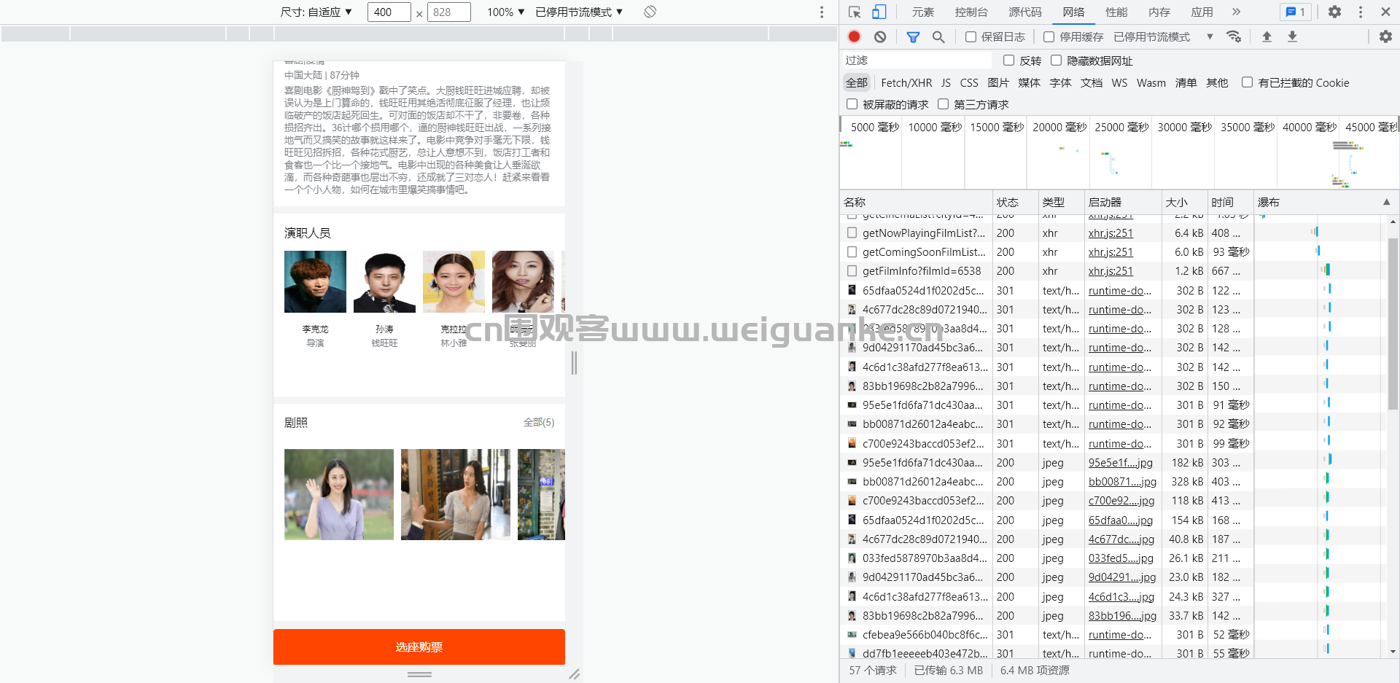Switch to the Elements tab
This screenshot has height=683, width=1400.
click(922, 12)
